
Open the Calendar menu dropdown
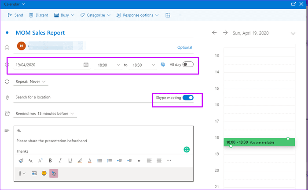tap(15, 4)
